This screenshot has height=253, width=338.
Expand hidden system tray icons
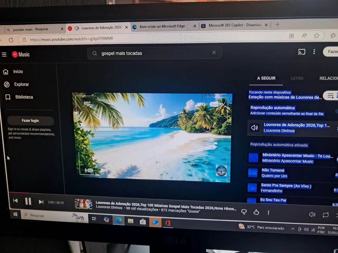[x=293, y=229]
